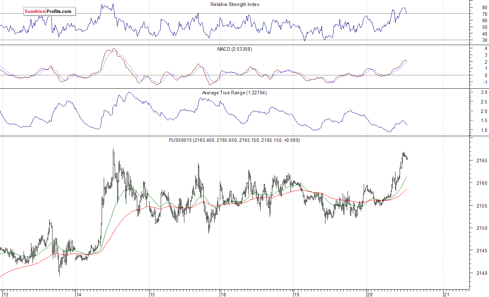Click the 2160 price axis label

[482, 183]
